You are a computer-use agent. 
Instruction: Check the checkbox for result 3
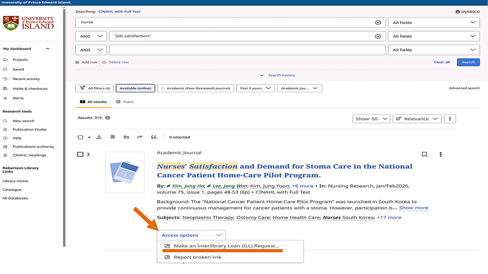click(x=80, y=154)
